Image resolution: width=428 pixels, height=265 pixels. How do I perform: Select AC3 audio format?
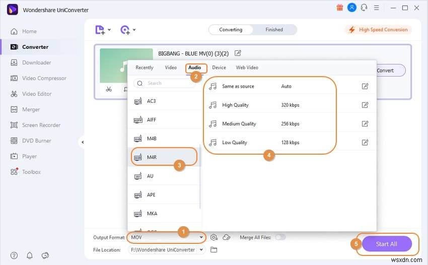pyautogui.click(x=164, y=101)
